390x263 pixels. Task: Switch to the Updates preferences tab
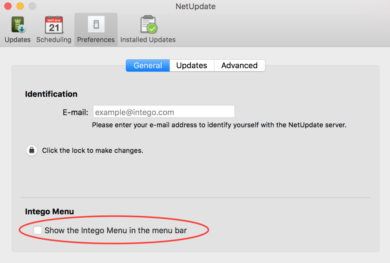(192, 65)
